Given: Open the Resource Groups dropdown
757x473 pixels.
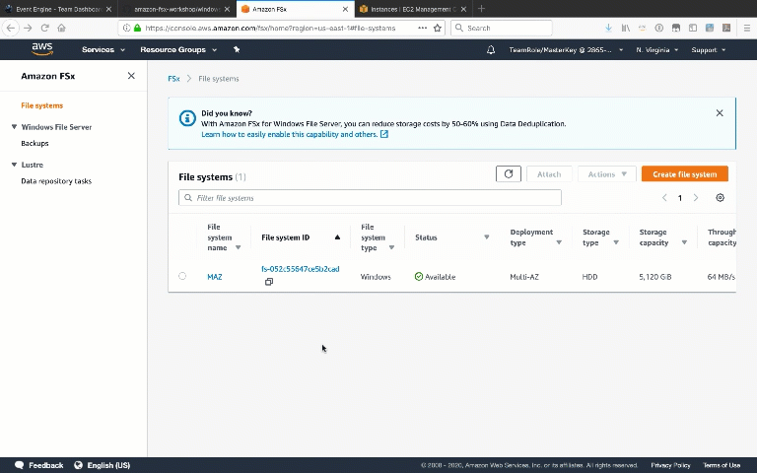Looking at the screenshot, I should tap(178, 49).
